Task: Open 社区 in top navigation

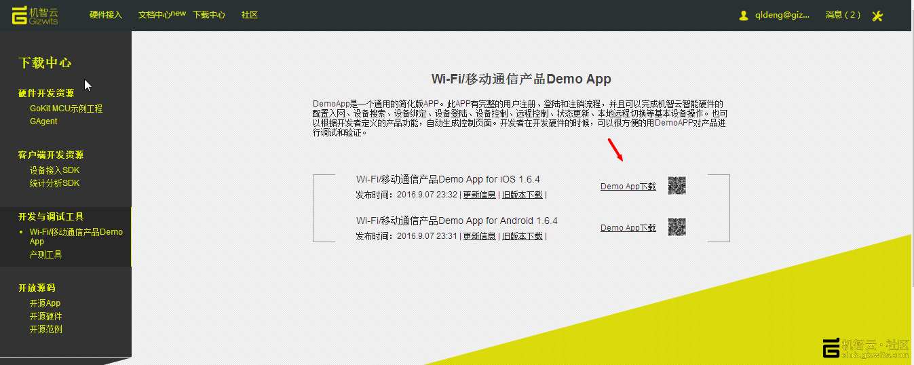Action: click(250, 15)
